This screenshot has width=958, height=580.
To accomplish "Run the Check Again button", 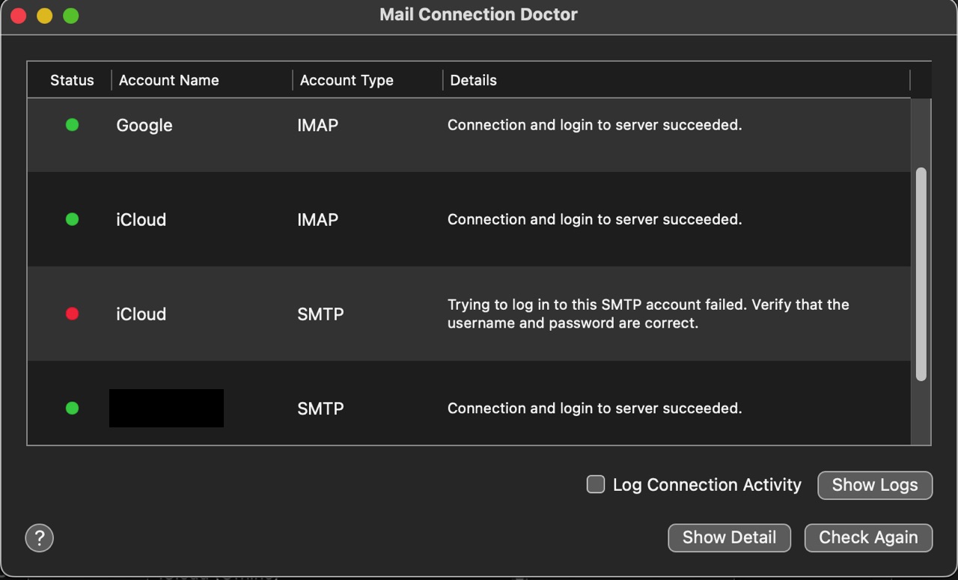I will coord(868,537).
